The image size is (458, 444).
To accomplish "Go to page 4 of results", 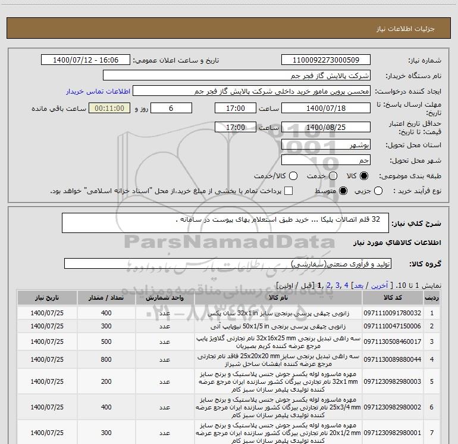I will [x=346, y=285].
